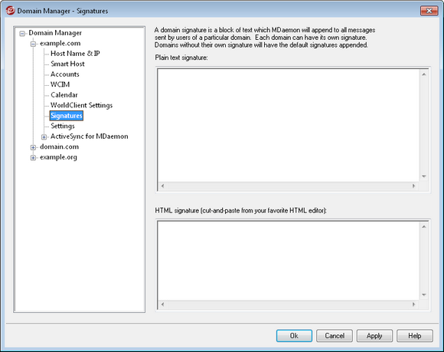
Task: Select Calendar in the domain tree
Action: [x=64, y=95]
